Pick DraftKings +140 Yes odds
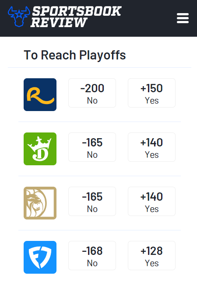197x282 pixels. click(151, 147)
